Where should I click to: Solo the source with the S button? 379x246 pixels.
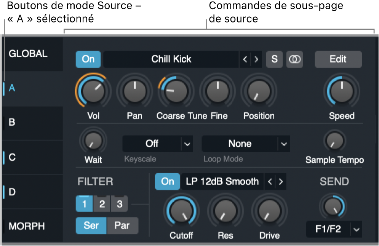pos(274,59)
